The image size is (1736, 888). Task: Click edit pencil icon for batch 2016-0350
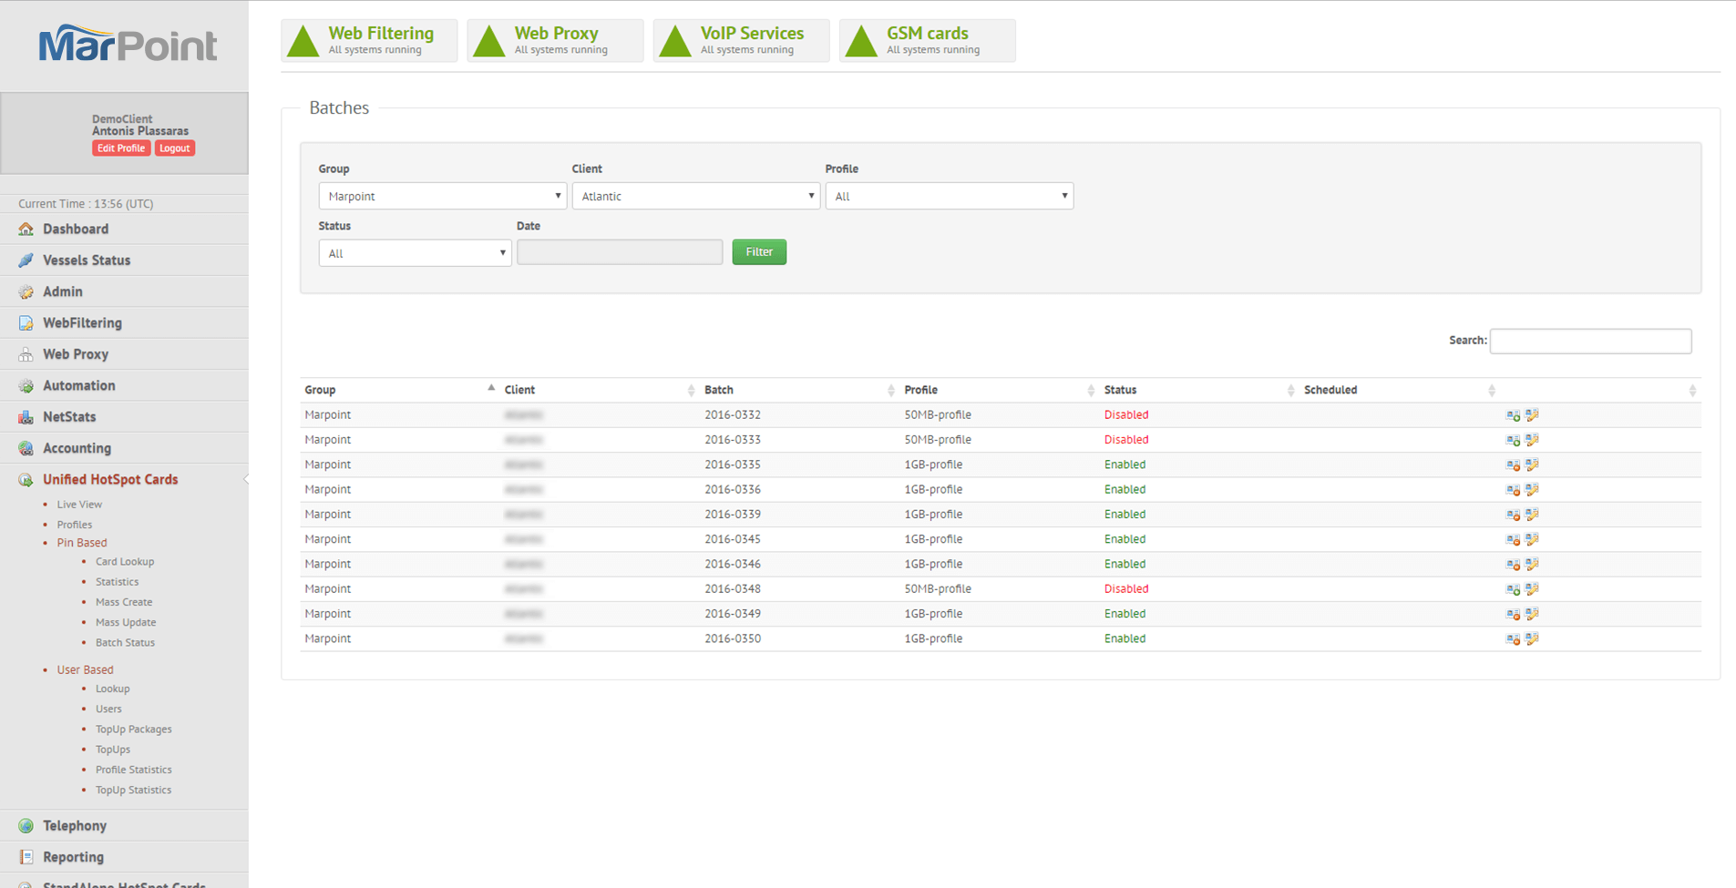1532,639
